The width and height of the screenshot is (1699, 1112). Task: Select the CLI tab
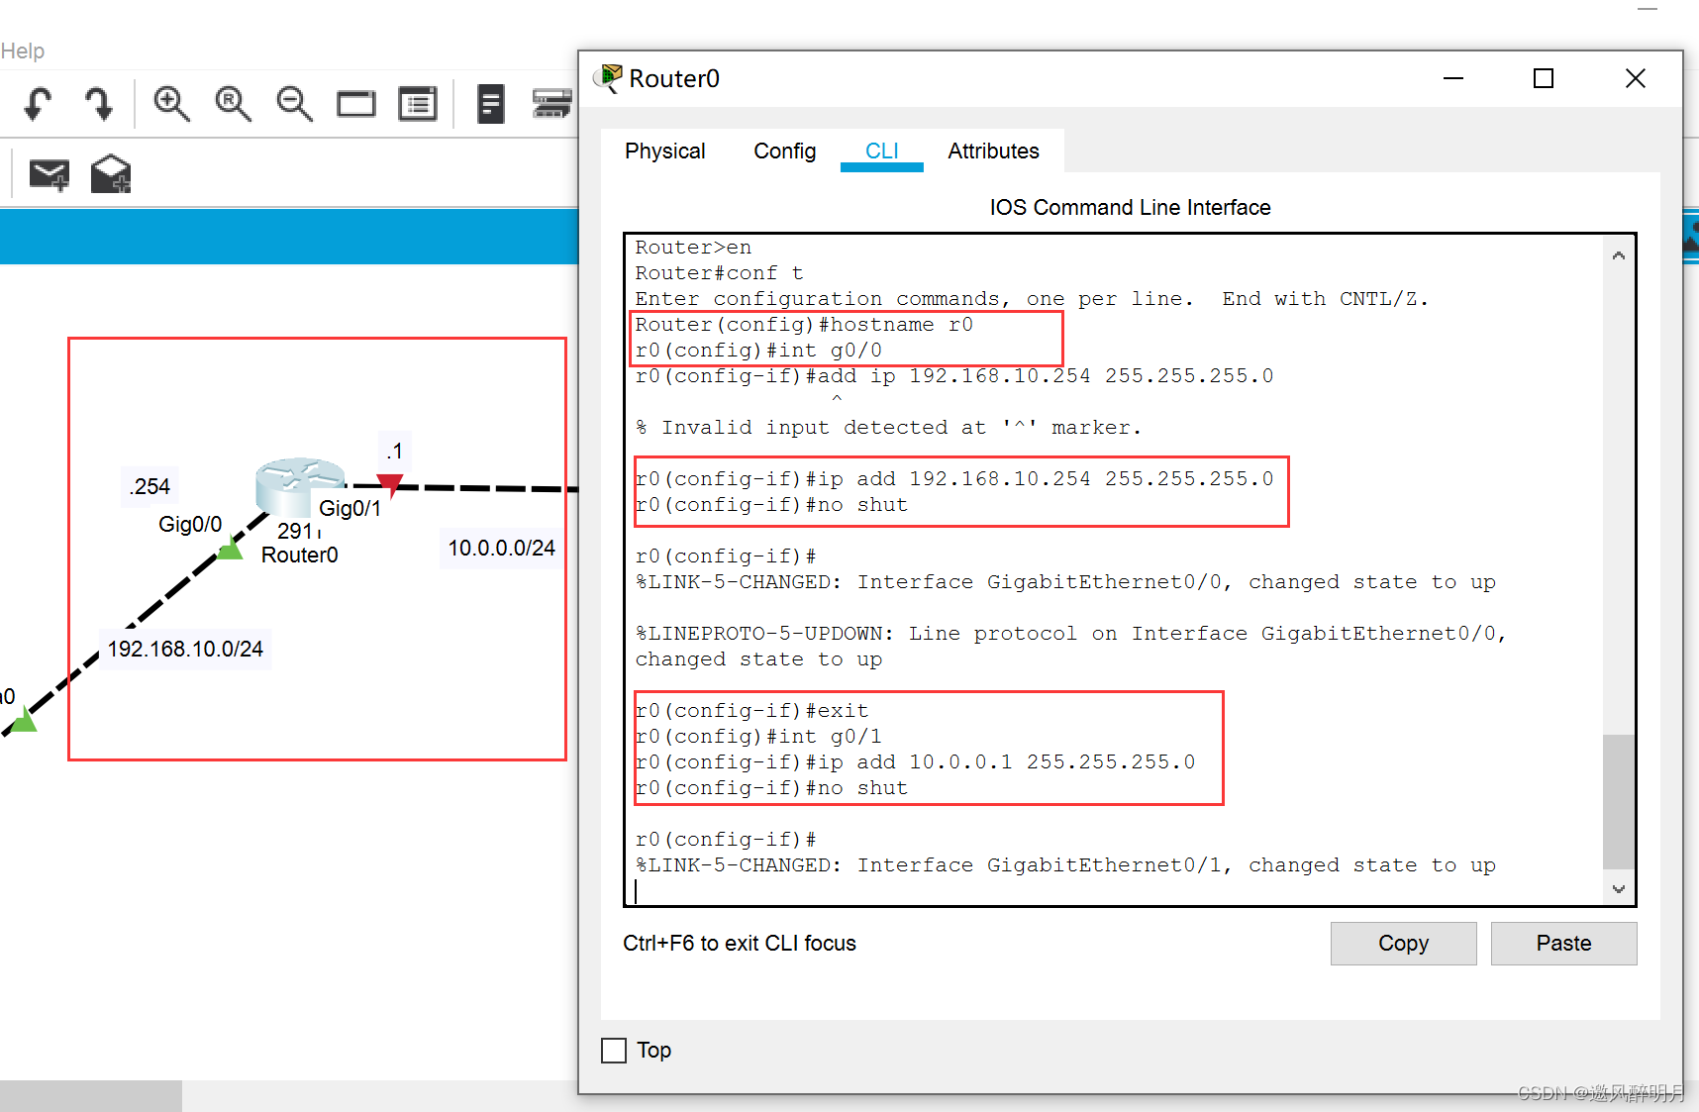[x=882, y=152]
